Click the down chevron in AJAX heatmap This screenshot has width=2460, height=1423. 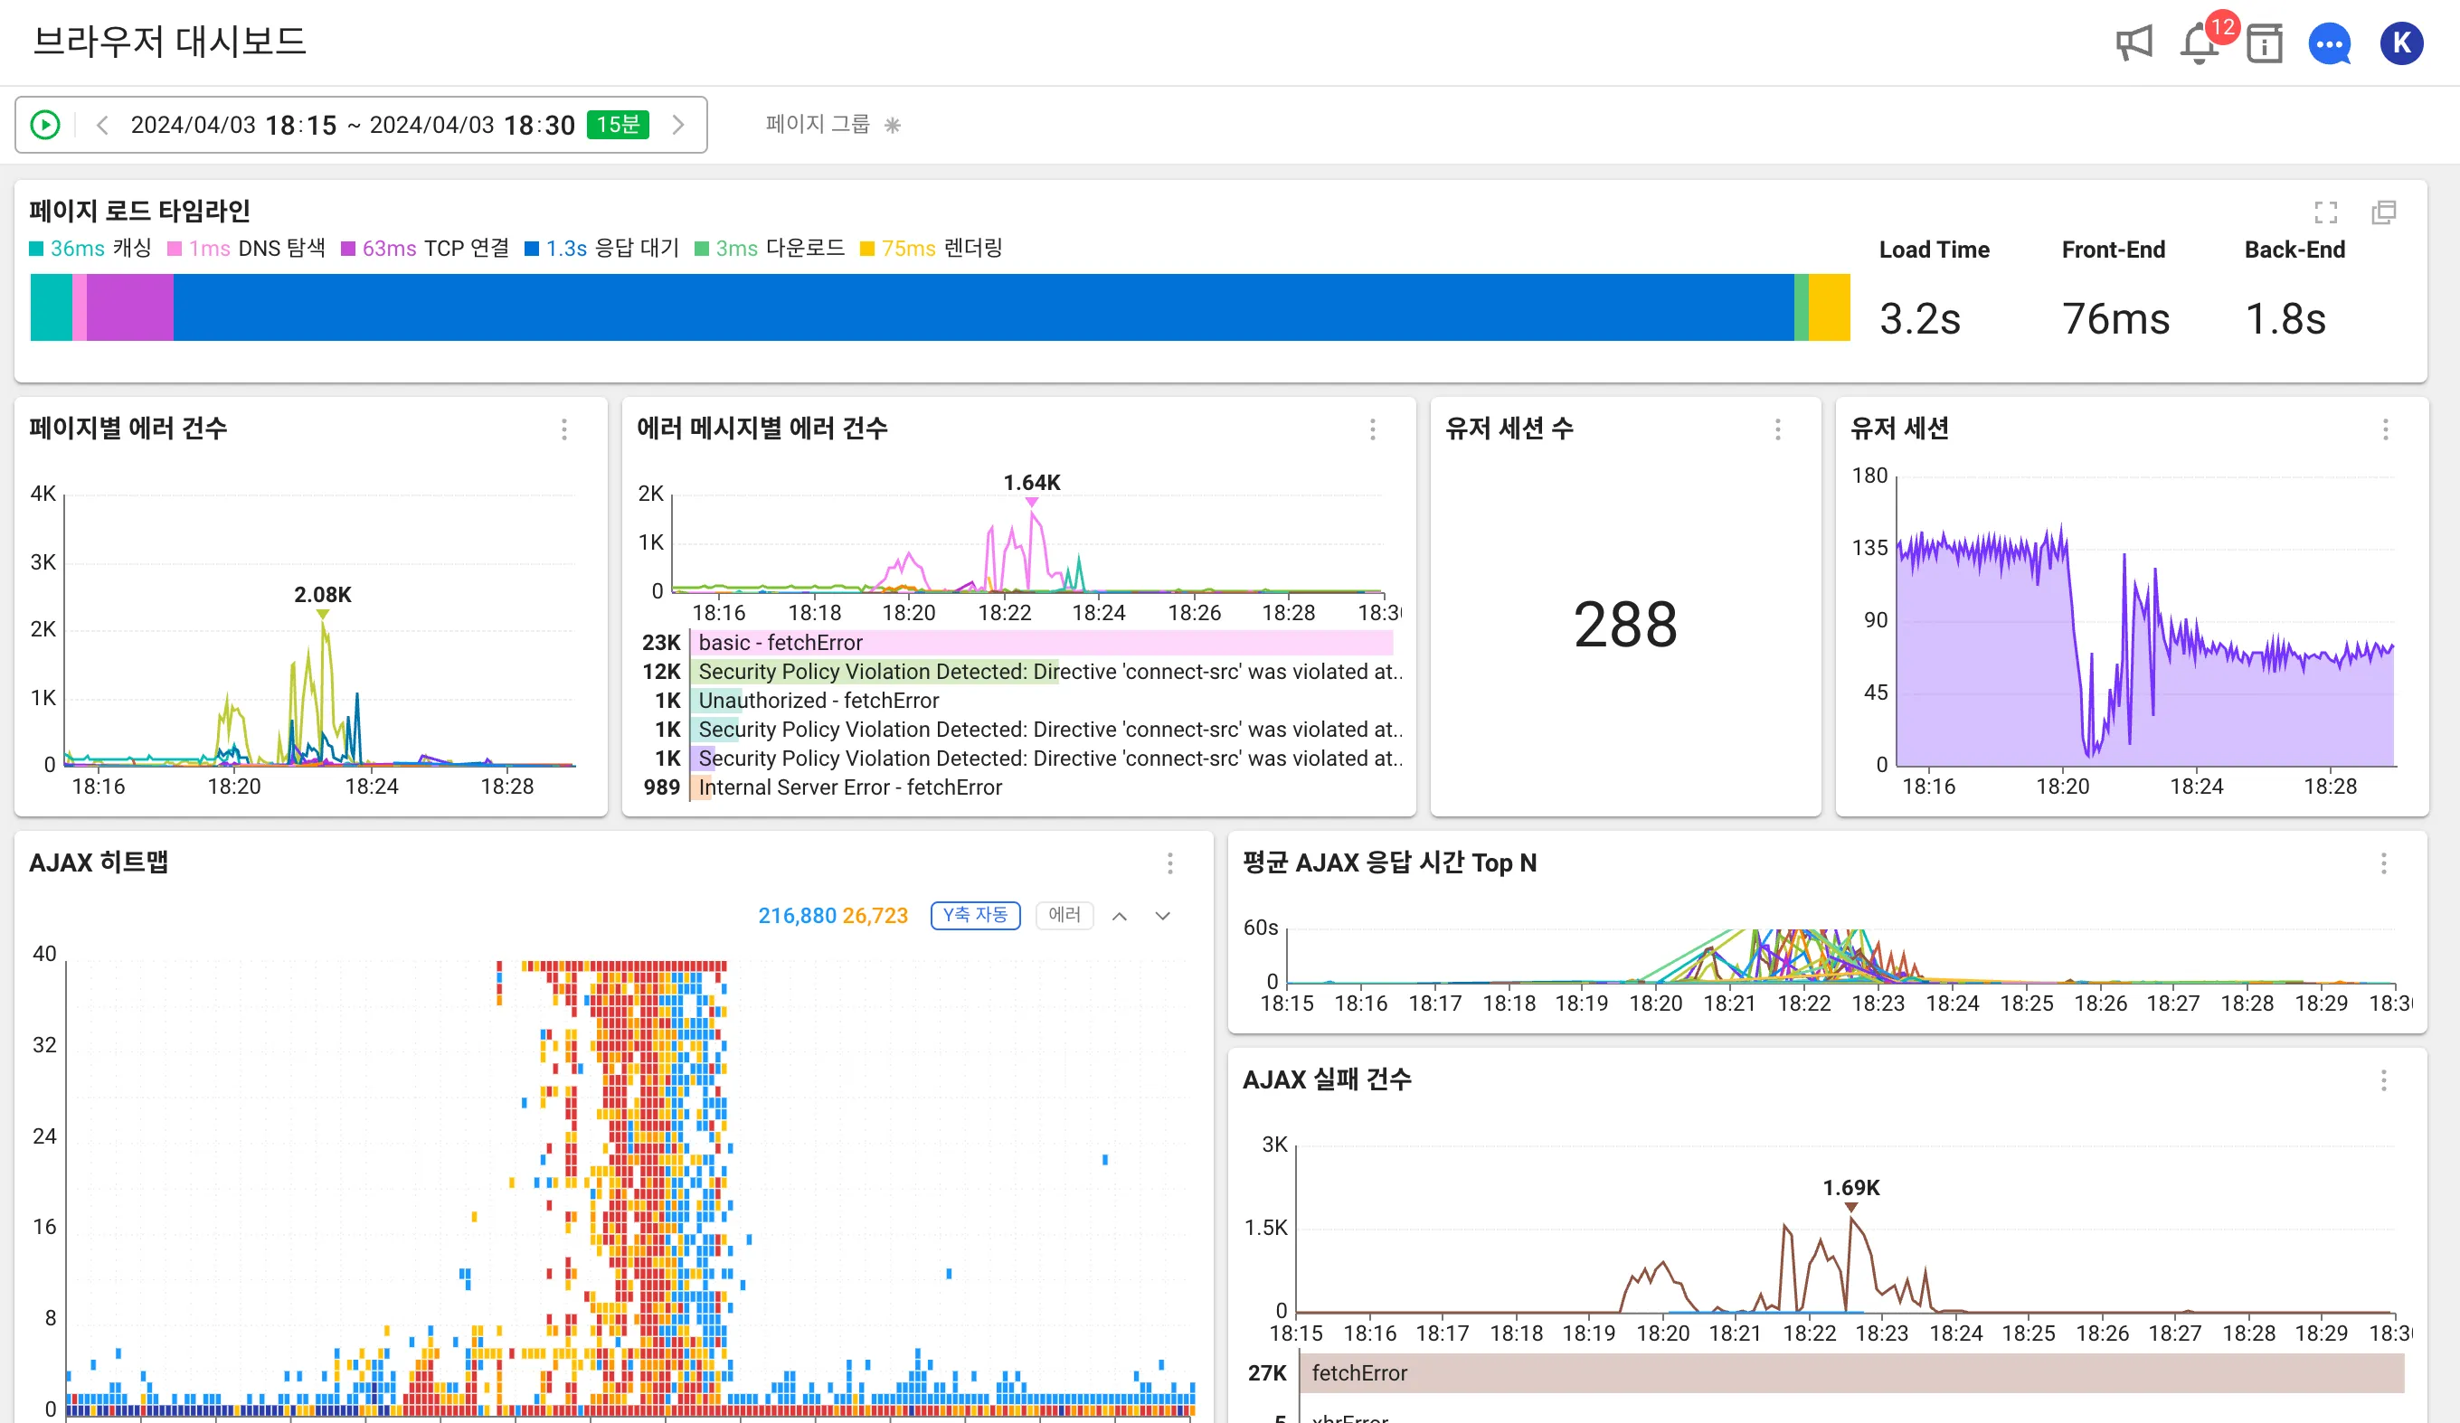pos(1163,917)
